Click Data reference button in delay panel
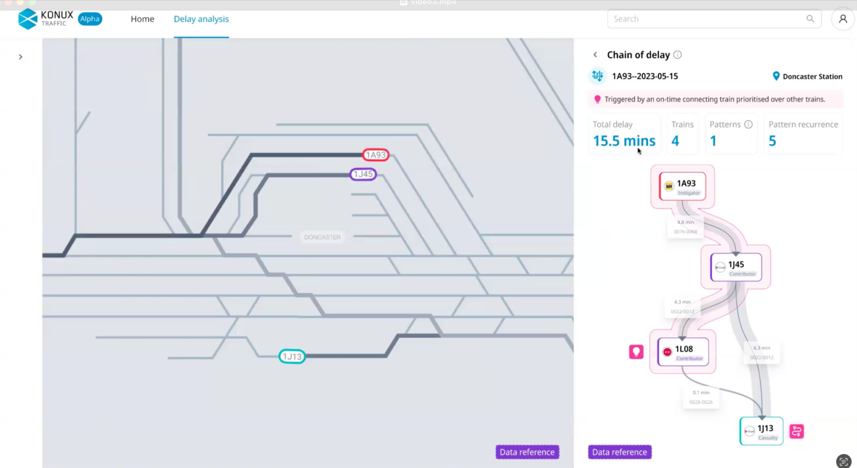Viewport: 857px width, 468px height. (620, 452)
